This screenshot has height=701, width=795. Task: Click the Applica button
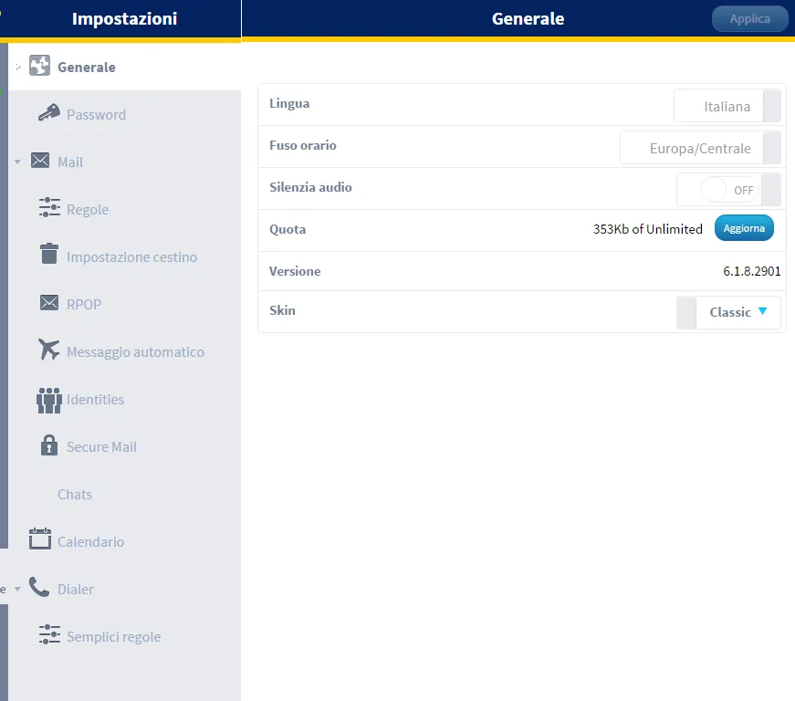point(749,19)
